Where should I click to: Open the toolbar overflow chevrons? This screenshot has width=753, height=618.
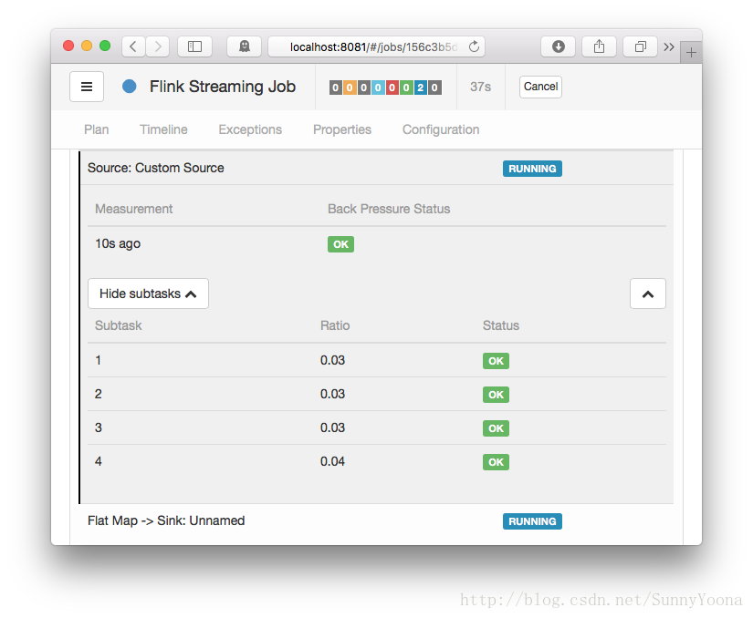pyautogui.click(x=669, y=46)
